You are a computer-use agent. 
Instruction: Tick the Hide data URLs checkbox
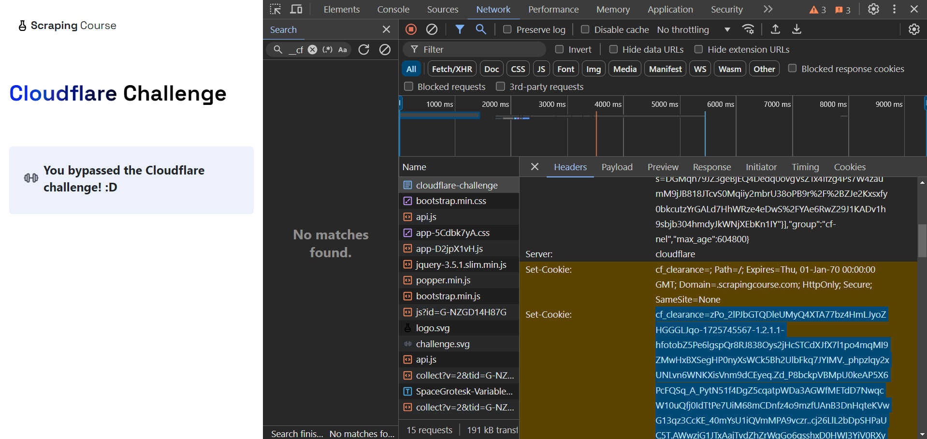pyautogui.click(x=613, y=49)
